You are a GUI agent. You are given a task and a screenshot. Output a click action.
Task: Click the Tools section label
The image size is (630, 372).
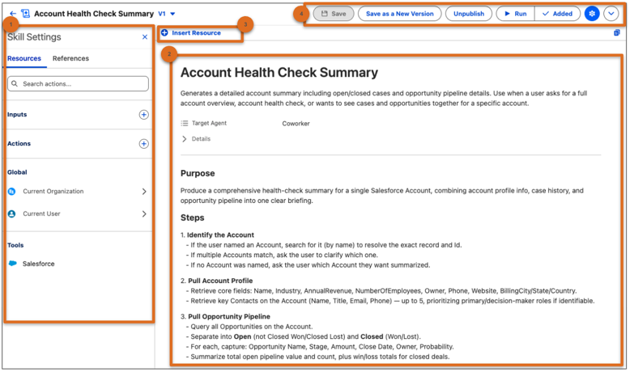(15, 245)
